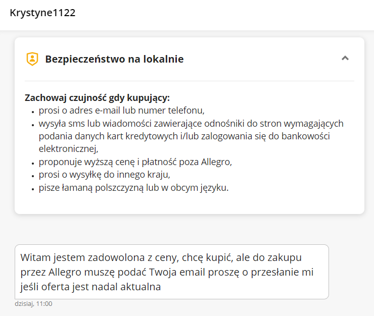Click the tip about shipping to another country
This screenshot has width=374, height=316.
point(105,175)
